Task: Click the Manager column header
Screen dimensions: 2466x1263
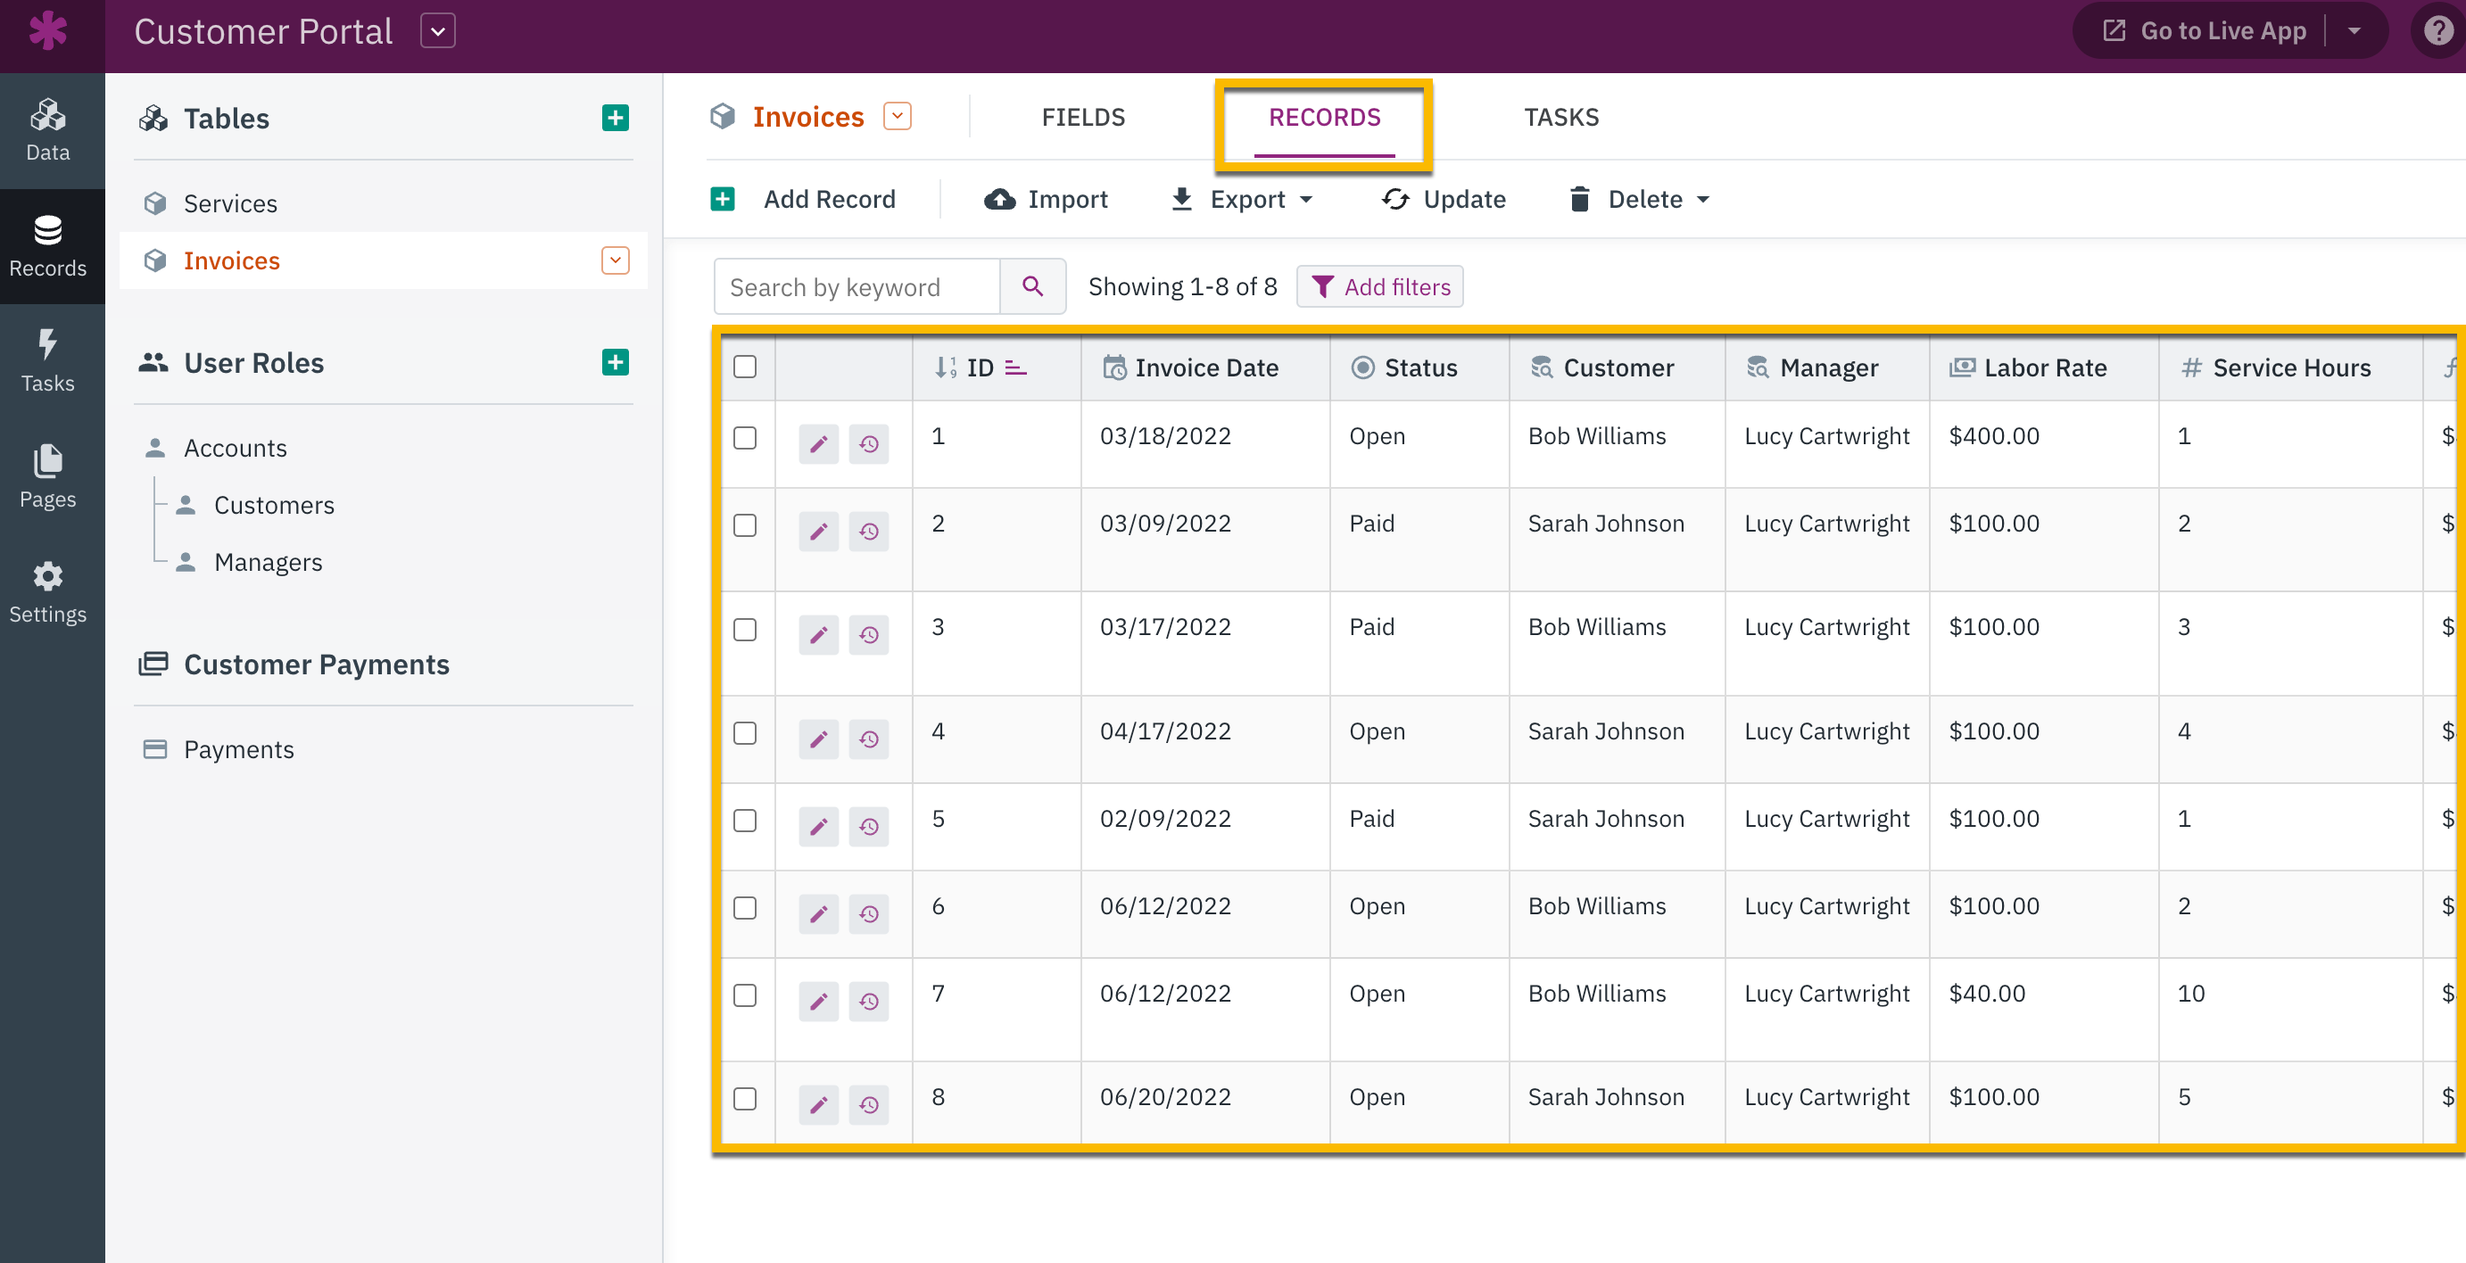Action: pyautogui.click(x=1827, y=368)
